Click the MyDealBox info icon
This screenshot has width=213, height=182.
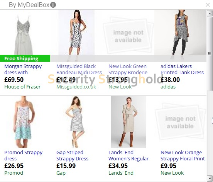point(53,5)
